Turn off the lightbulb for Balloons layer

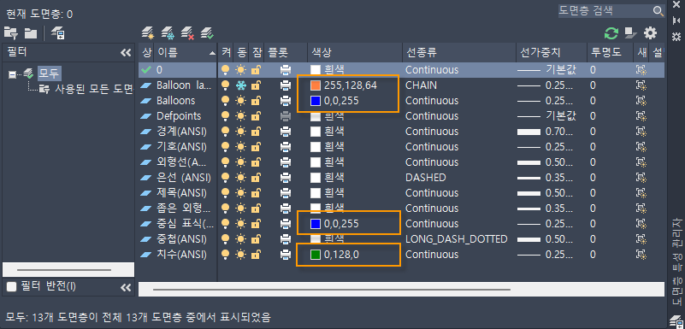[x=225, y=101]
